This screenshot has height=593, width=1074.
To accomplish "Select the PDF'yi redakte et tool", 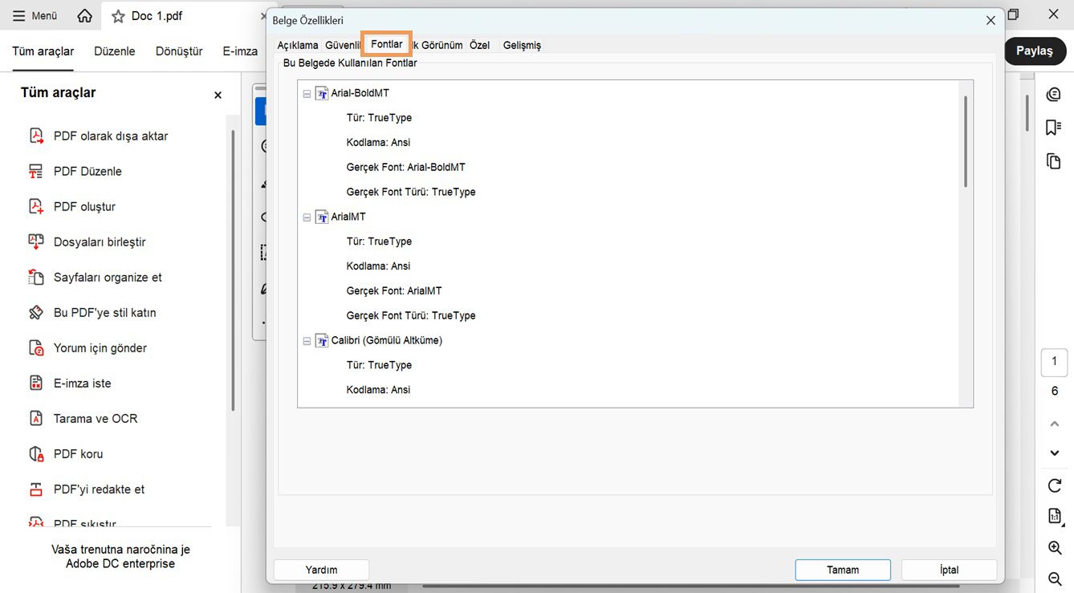I will pos(87,489).
